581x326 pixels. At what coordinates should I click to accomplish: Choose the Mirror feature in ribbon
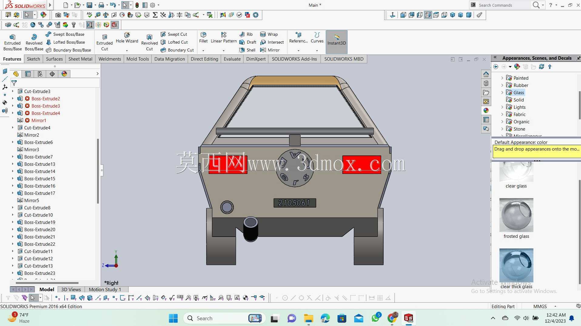[270, 50]
